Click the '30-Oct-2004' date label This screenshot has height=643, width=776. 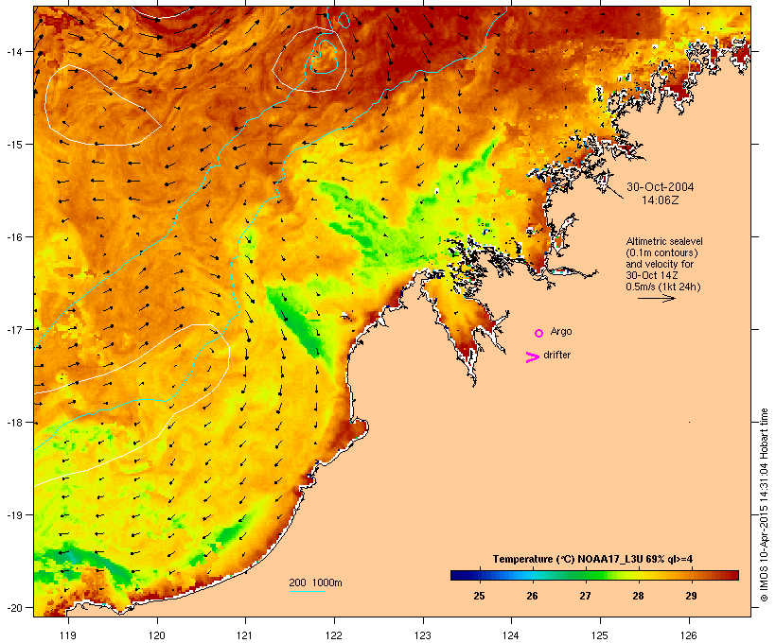pyautogui.click(x=661, y=187)
